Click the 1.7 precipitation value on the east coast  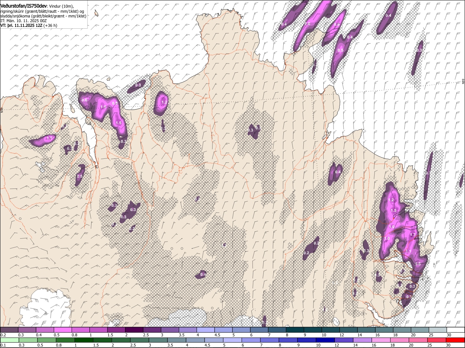[x=412, y=235]
